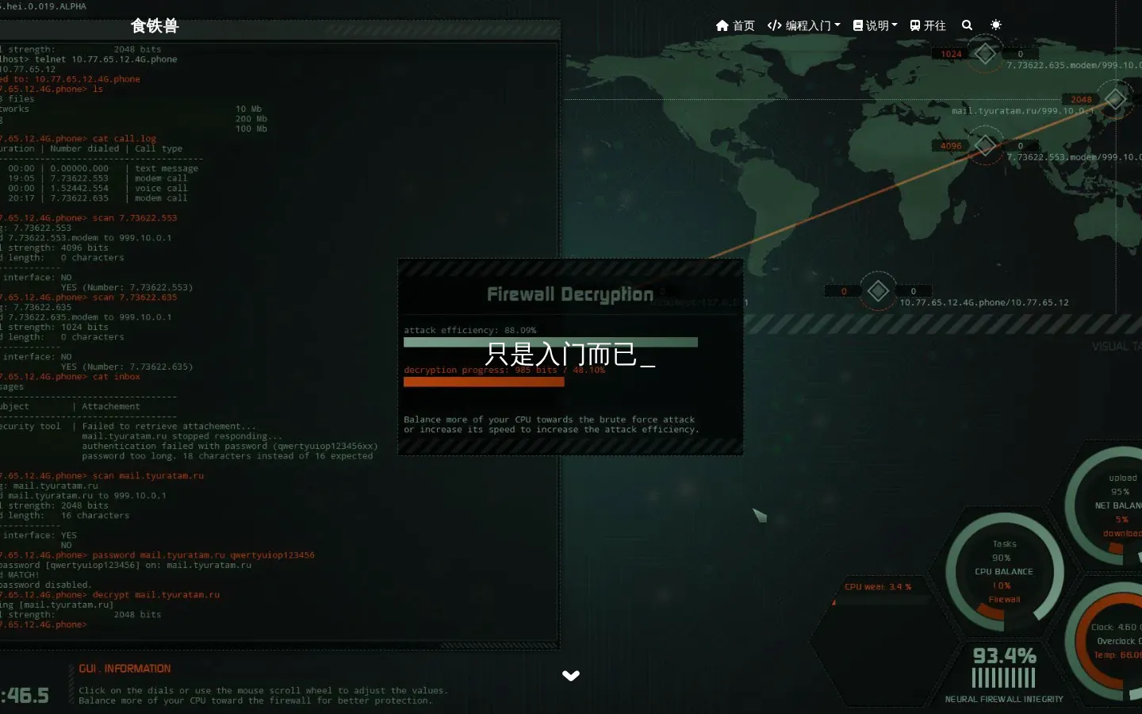Expand the 编程入门 dropdown menu

[804, 25]
